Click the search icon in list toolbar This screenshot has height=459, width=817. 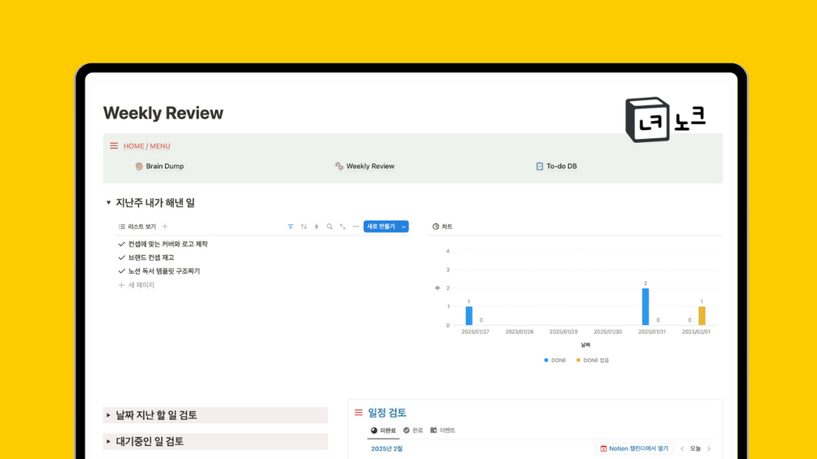pyautogui.click(x=329, y=227)
